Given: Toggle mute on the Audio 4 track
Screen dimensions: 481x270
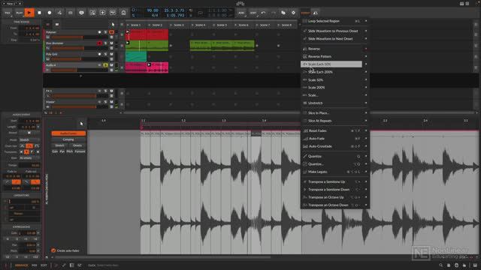Looking at the screenshot, I should click(x=111, y=65).
